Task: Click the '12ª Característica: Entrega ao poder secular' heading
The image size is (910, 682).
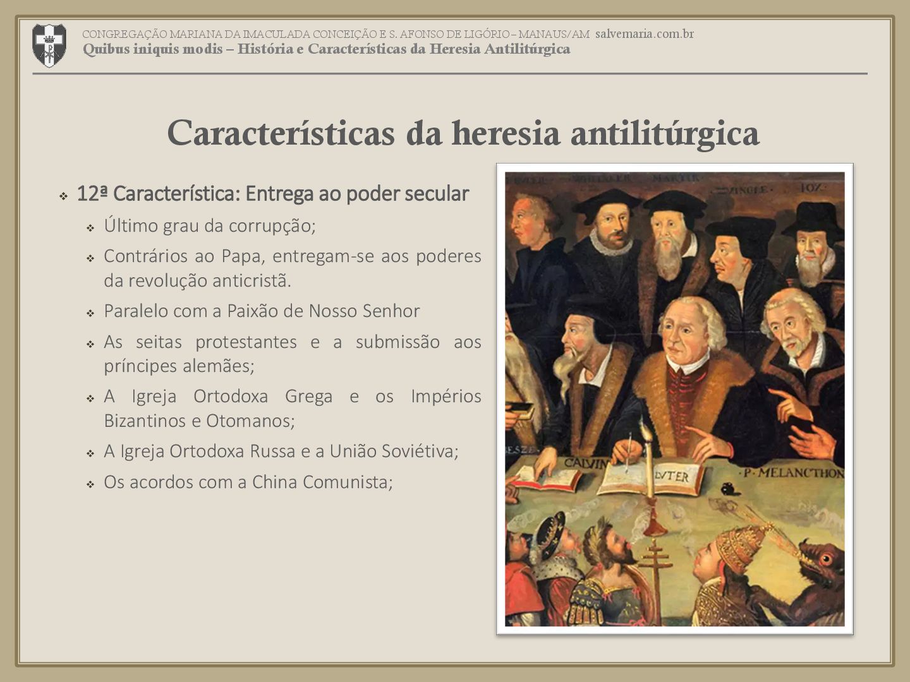Action: tap(272, 194)
